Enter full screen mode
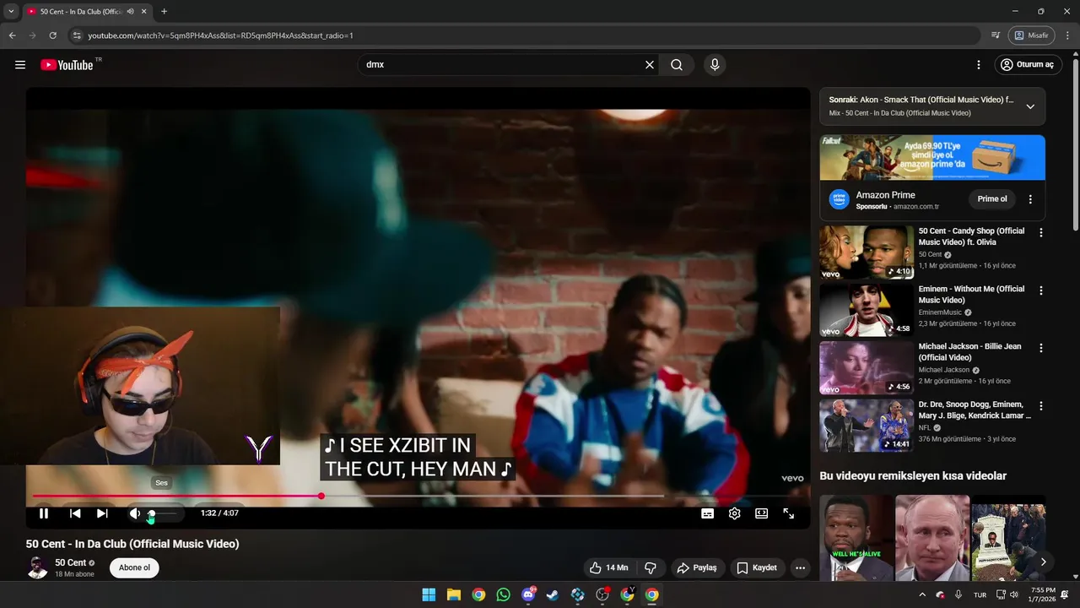Image resolution: width=1080 pixels, height=608 pixels. pos(789,513)
